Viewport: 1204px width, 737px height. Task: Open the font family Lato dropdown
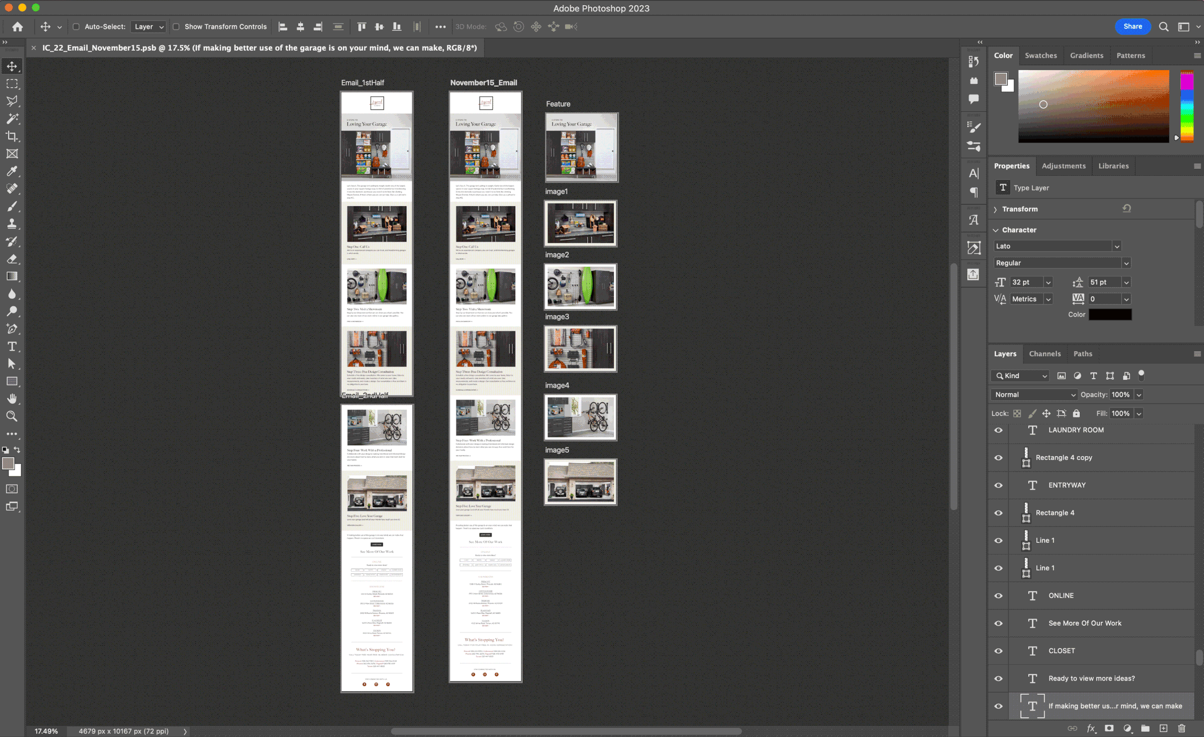1116,246
